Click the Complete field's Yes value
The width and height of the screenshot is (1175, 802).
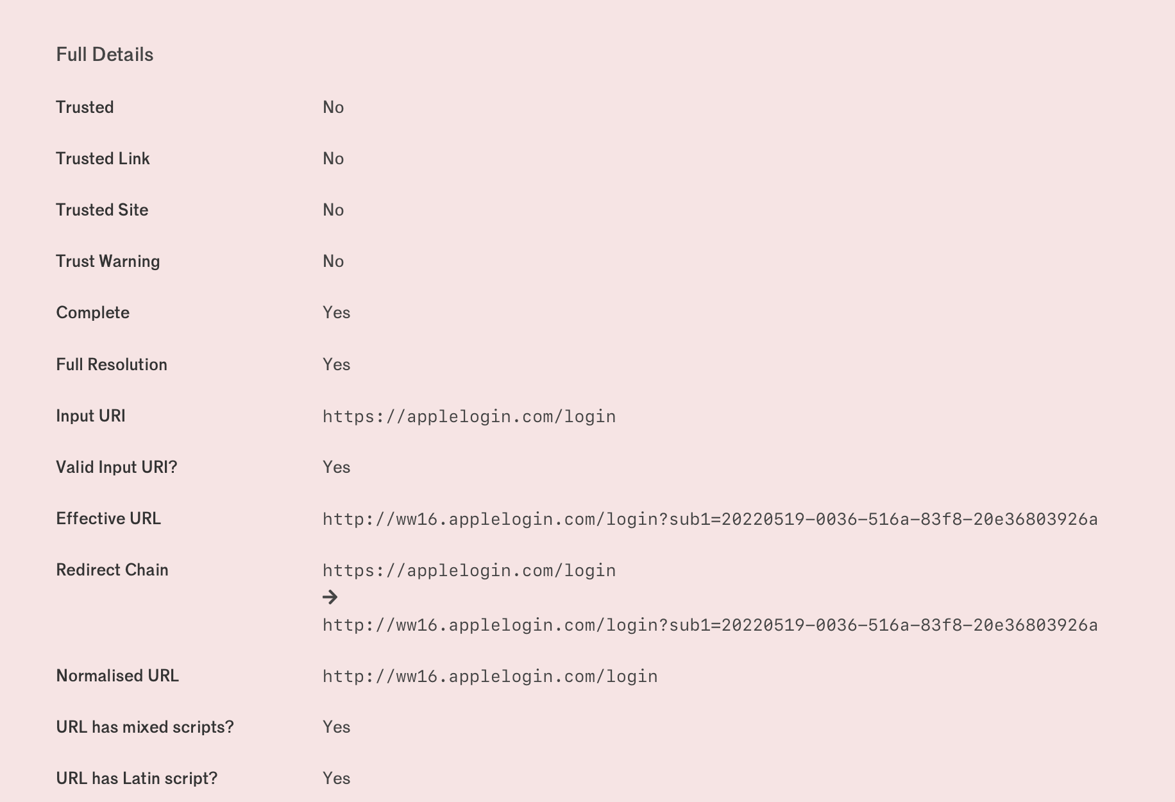tap(337, 312)
